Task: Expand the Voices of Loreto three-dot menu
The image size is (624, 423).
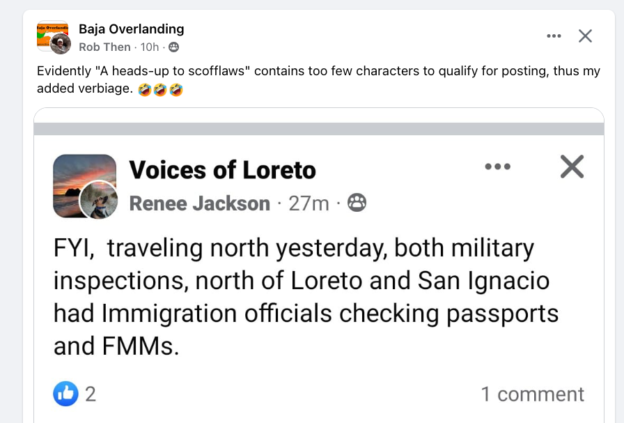Action: pyautogui.click(x=497, y=167)
